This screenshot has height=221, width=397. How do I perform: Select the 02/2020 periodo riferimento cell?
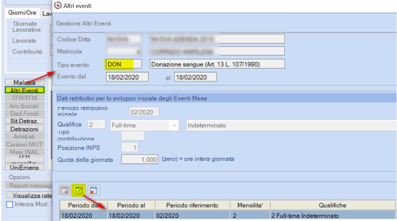click(192, 215)
